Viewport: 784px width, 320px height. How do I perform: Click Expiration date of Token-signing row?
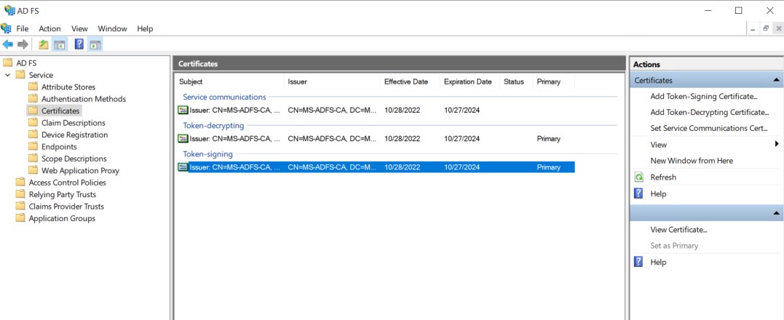pos(462,167)
